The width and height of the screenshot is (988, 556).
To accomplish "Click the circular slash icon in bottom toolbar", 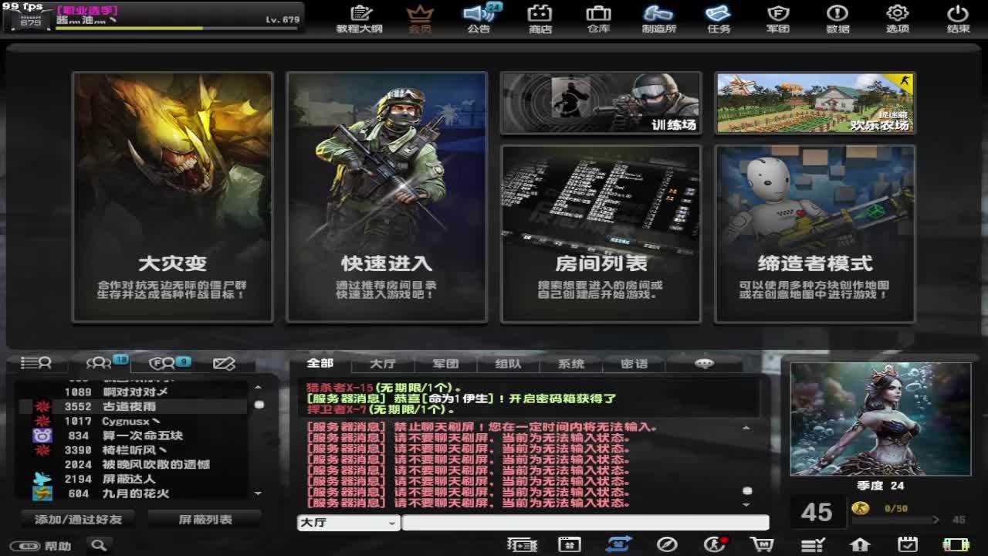I will tap(667, 545).
